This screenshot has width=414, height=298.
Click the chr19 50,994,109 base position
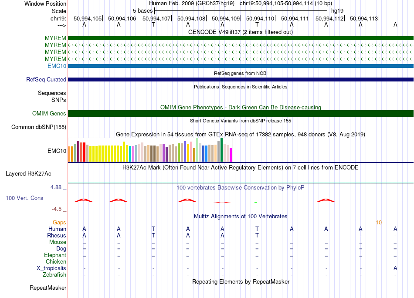[226, 18]
